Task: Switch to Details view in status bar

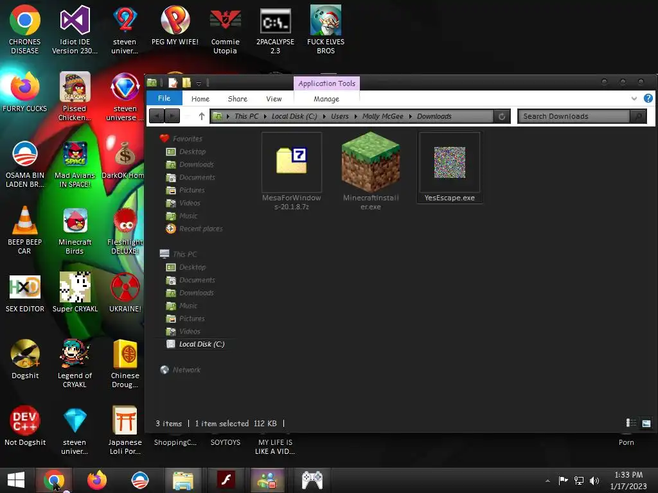Action: [631, 423]
